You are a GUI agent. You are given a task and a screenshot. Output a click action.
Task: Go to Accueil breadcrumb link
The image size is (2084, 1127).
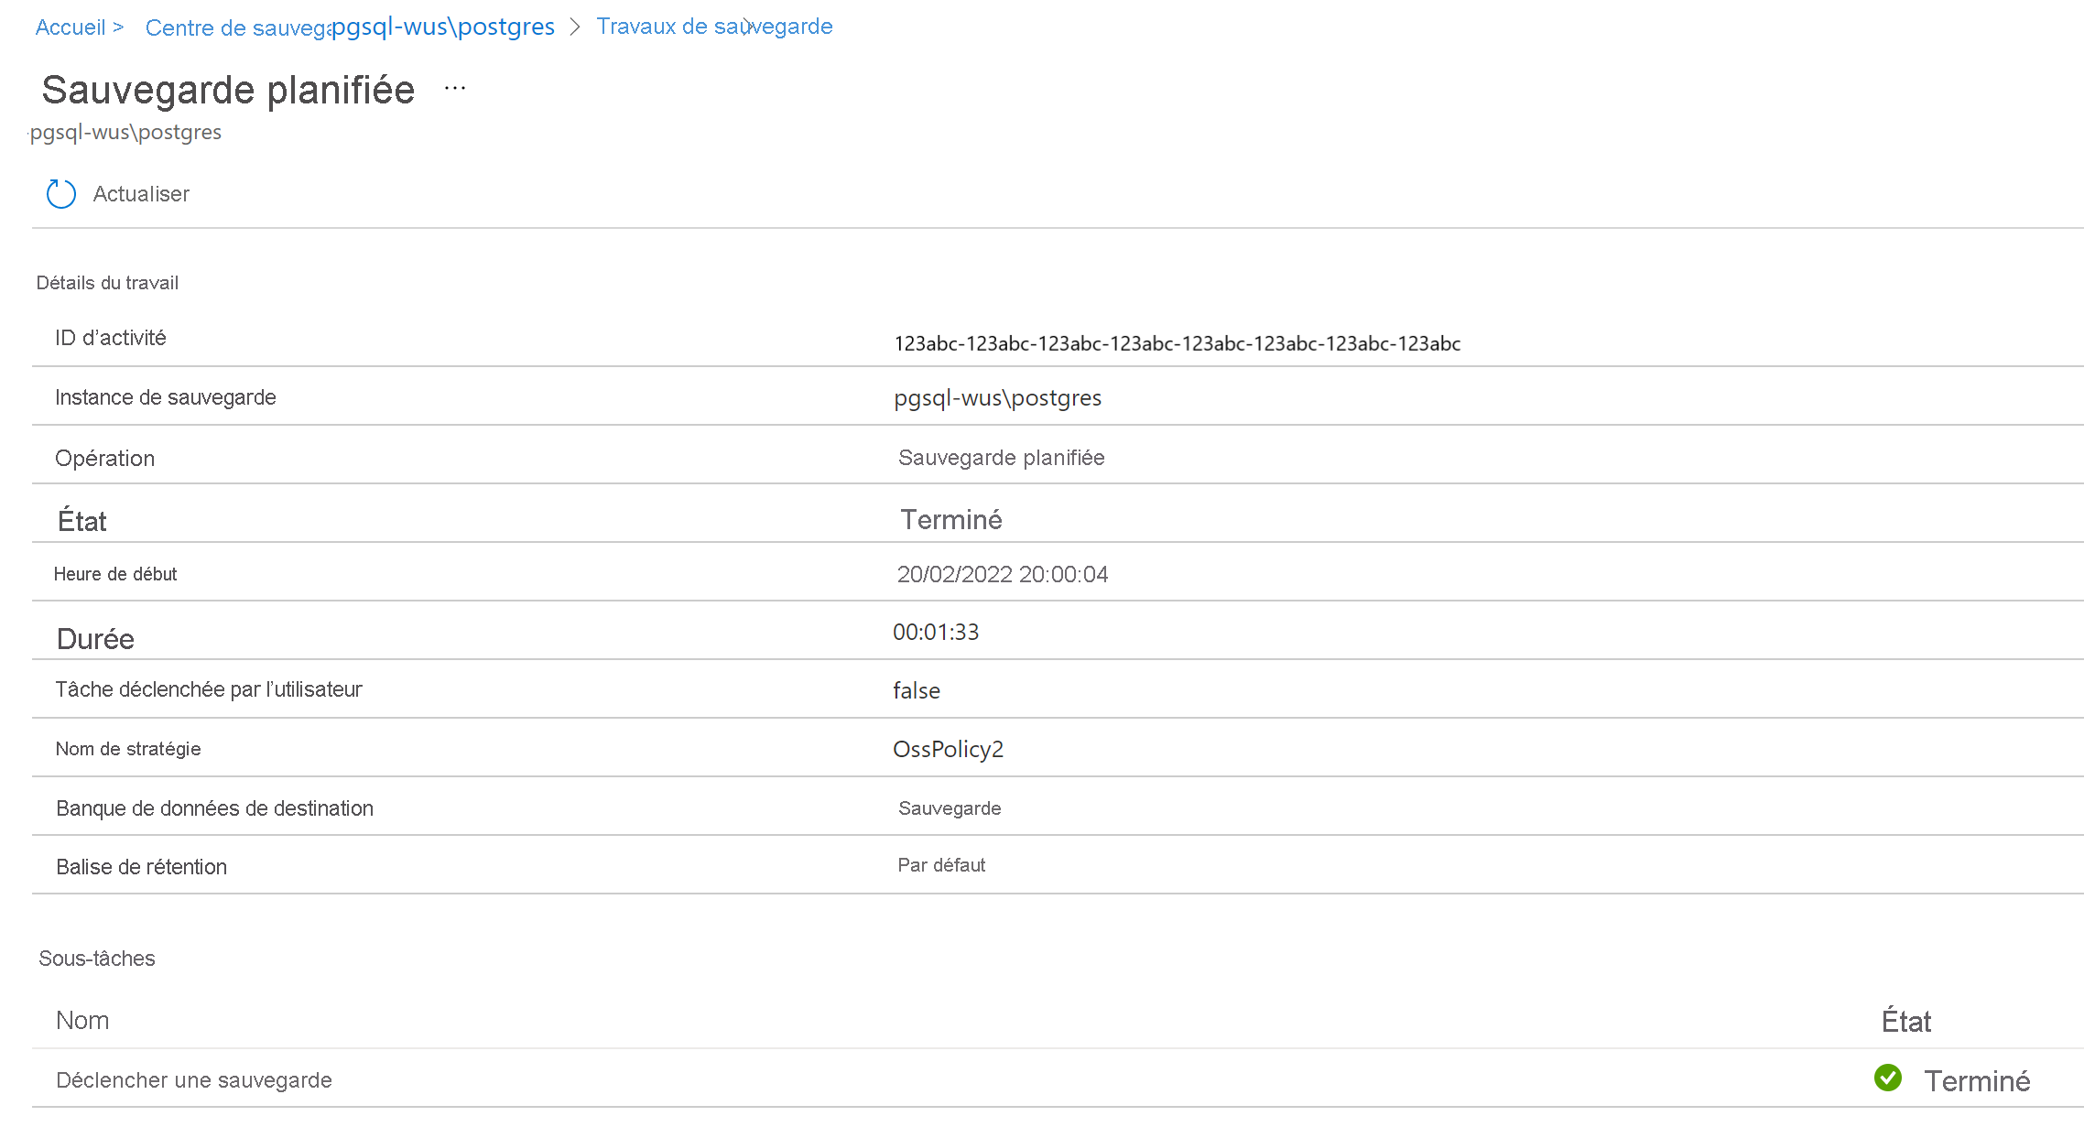(x=71, y=27)
